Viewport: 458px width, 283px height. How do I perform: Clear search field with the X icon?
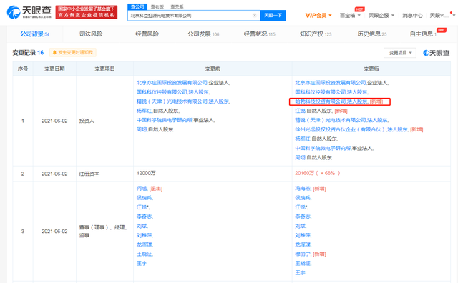coord(255,16)
